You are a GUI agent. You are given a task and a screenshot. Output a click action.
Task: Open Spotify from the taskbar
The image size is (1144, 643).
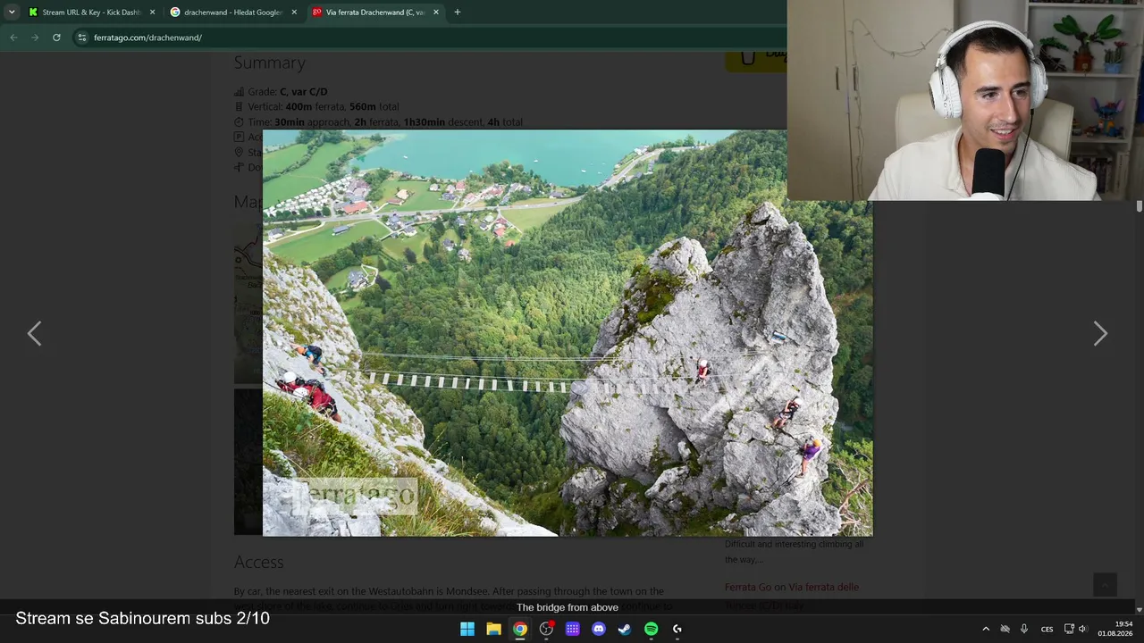651,629
